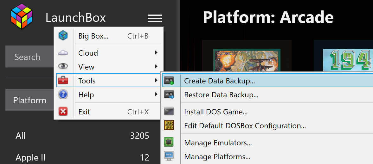
Task: Click the Create Data Backup tape icon
Action: tap(169, 81)
